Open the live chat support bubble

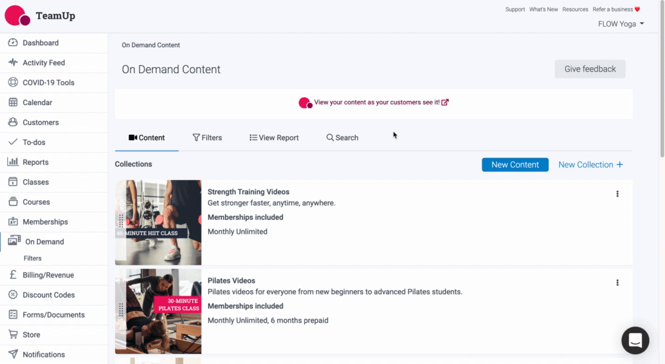tap(635, 341)
